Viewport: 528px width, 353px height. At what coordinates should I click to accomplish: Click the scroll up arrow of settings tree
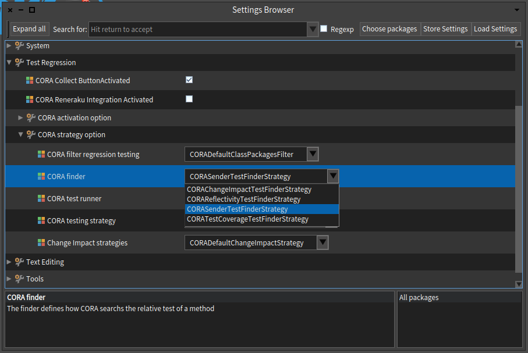point(519,44)
